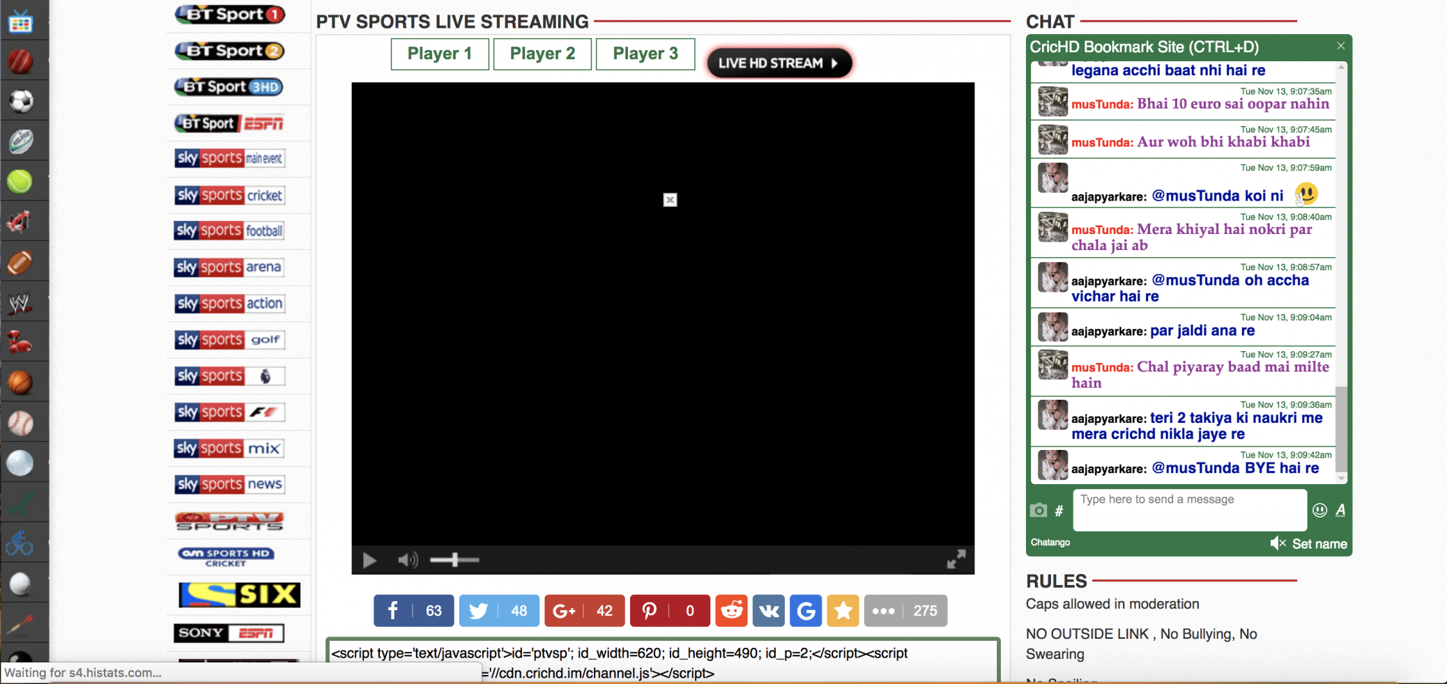Screen dimensions: 1447x684
Task: Open the emoji smiley picker in chat
Action: [x=1319, y=511]
